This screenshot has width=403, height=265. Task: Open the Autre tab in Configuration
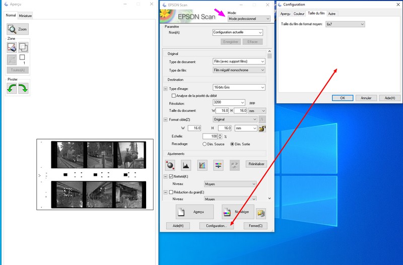(x=331, y=14)
